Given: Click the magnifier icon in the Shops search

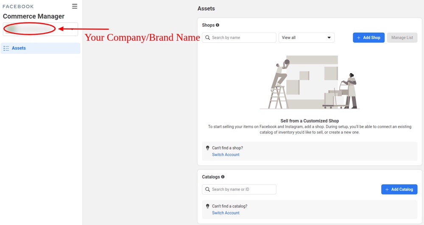Looking at the screenshot, I should click(207, 38).
